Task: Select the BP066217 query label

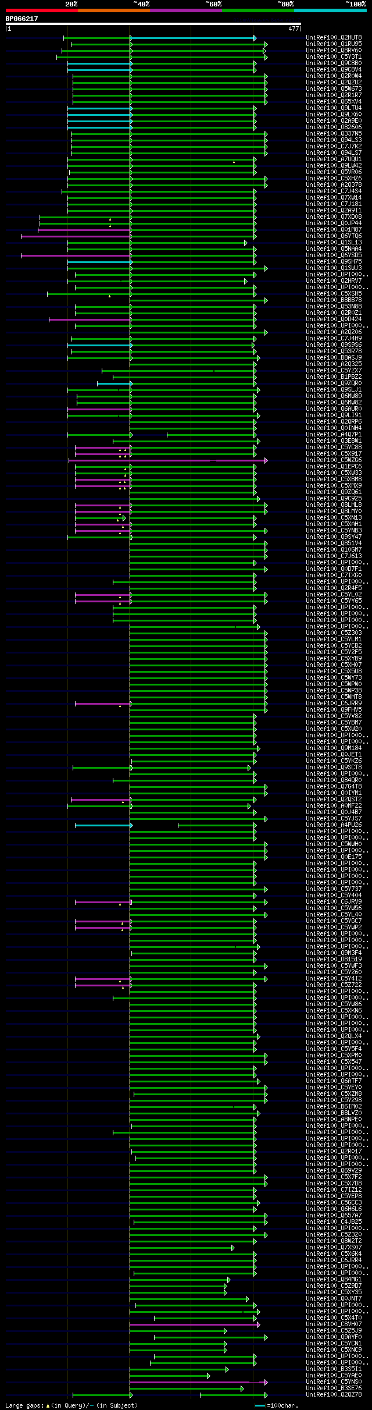Action: coord(22,19)
